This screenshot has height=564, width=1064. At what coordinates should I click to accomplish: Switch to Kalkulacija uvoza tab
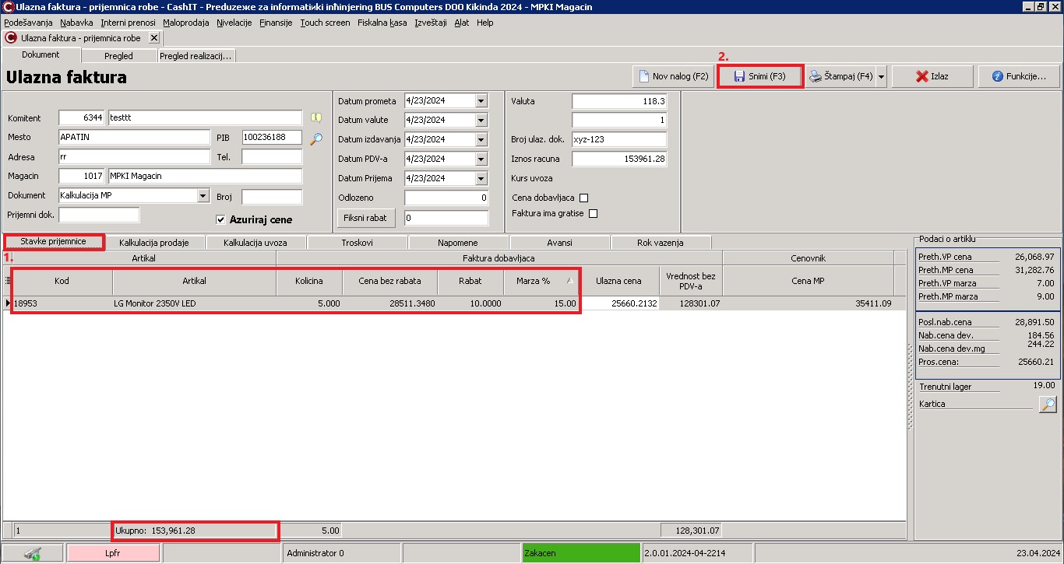coord(255,243)
